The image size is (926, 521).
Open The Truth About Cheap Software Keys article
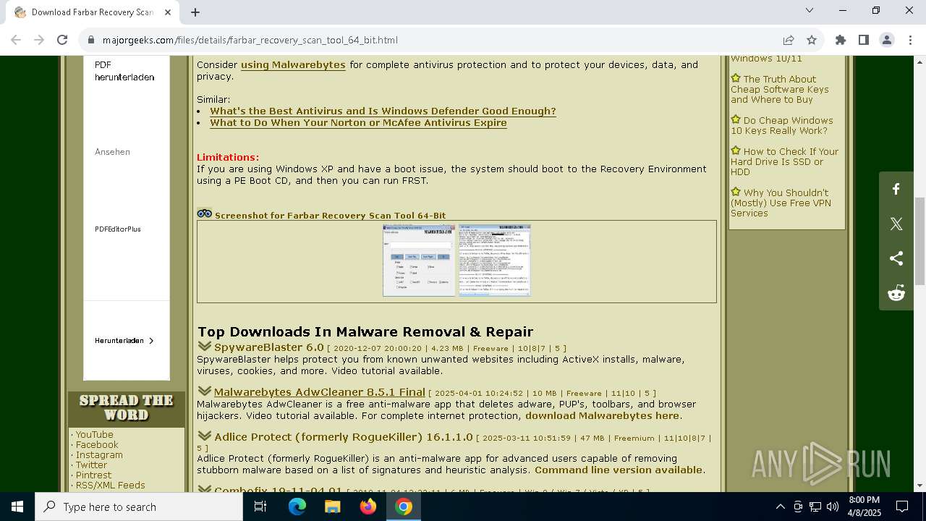[780, 89]
